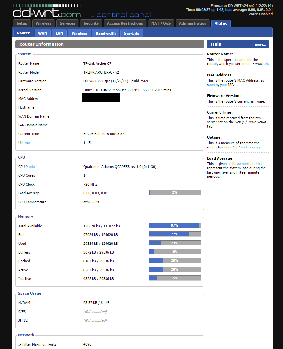
Task: Click the header text WAN: Disabled
Action: coord(261,14)
